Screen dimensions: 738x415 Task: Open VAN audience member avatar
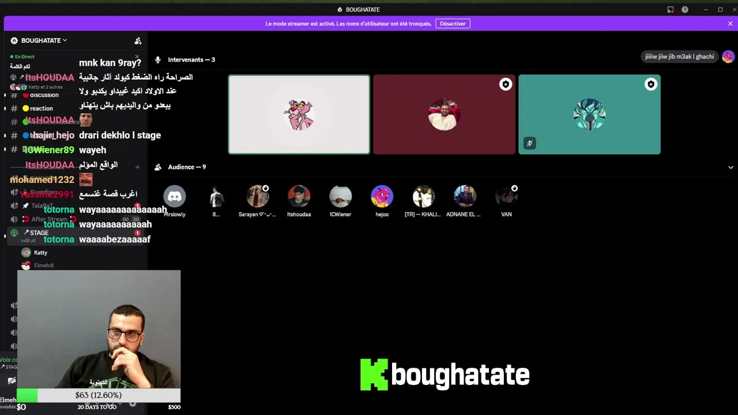pos(507,197)
